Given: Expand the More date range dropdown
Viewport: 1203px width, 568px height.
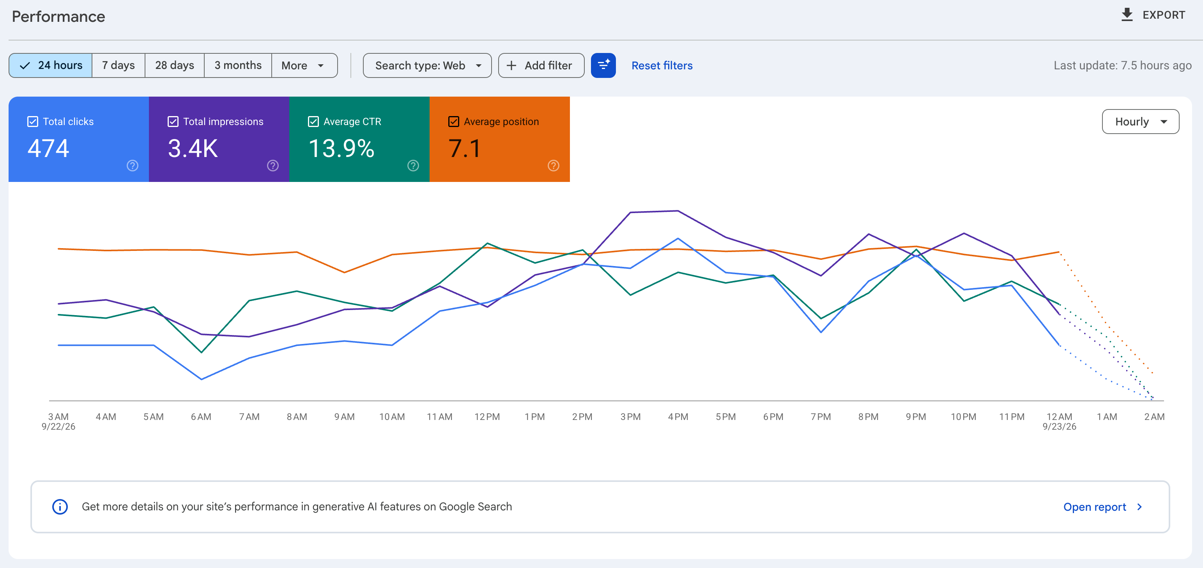Looking at the screenshot, I should point(304,65).
